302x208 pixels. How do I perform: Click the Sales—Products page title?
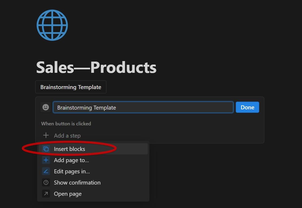[x=96, y=67]
